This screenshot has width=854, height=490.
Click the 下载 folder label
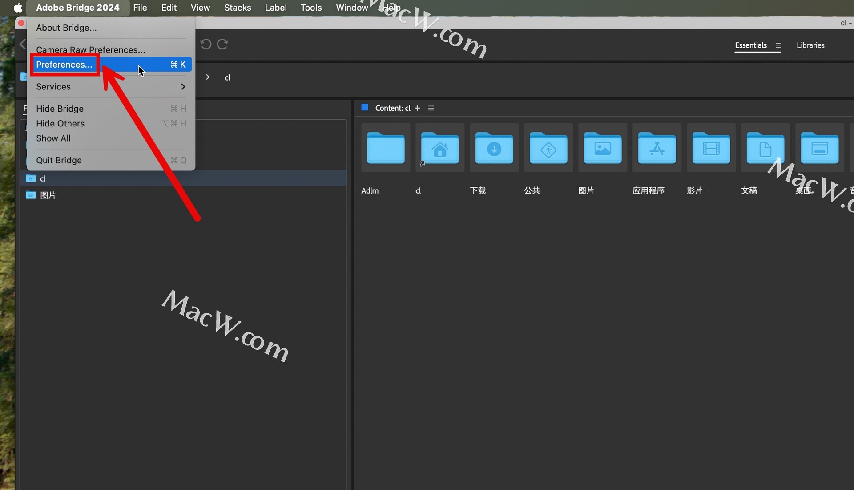coord(478,190)
